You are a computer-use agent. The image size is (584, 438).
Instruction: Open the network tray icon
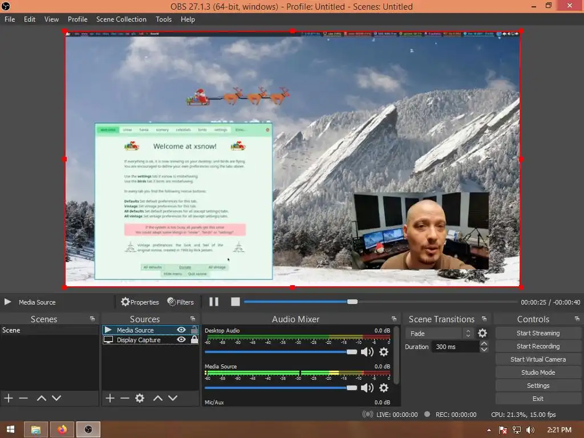click(517, 430)
